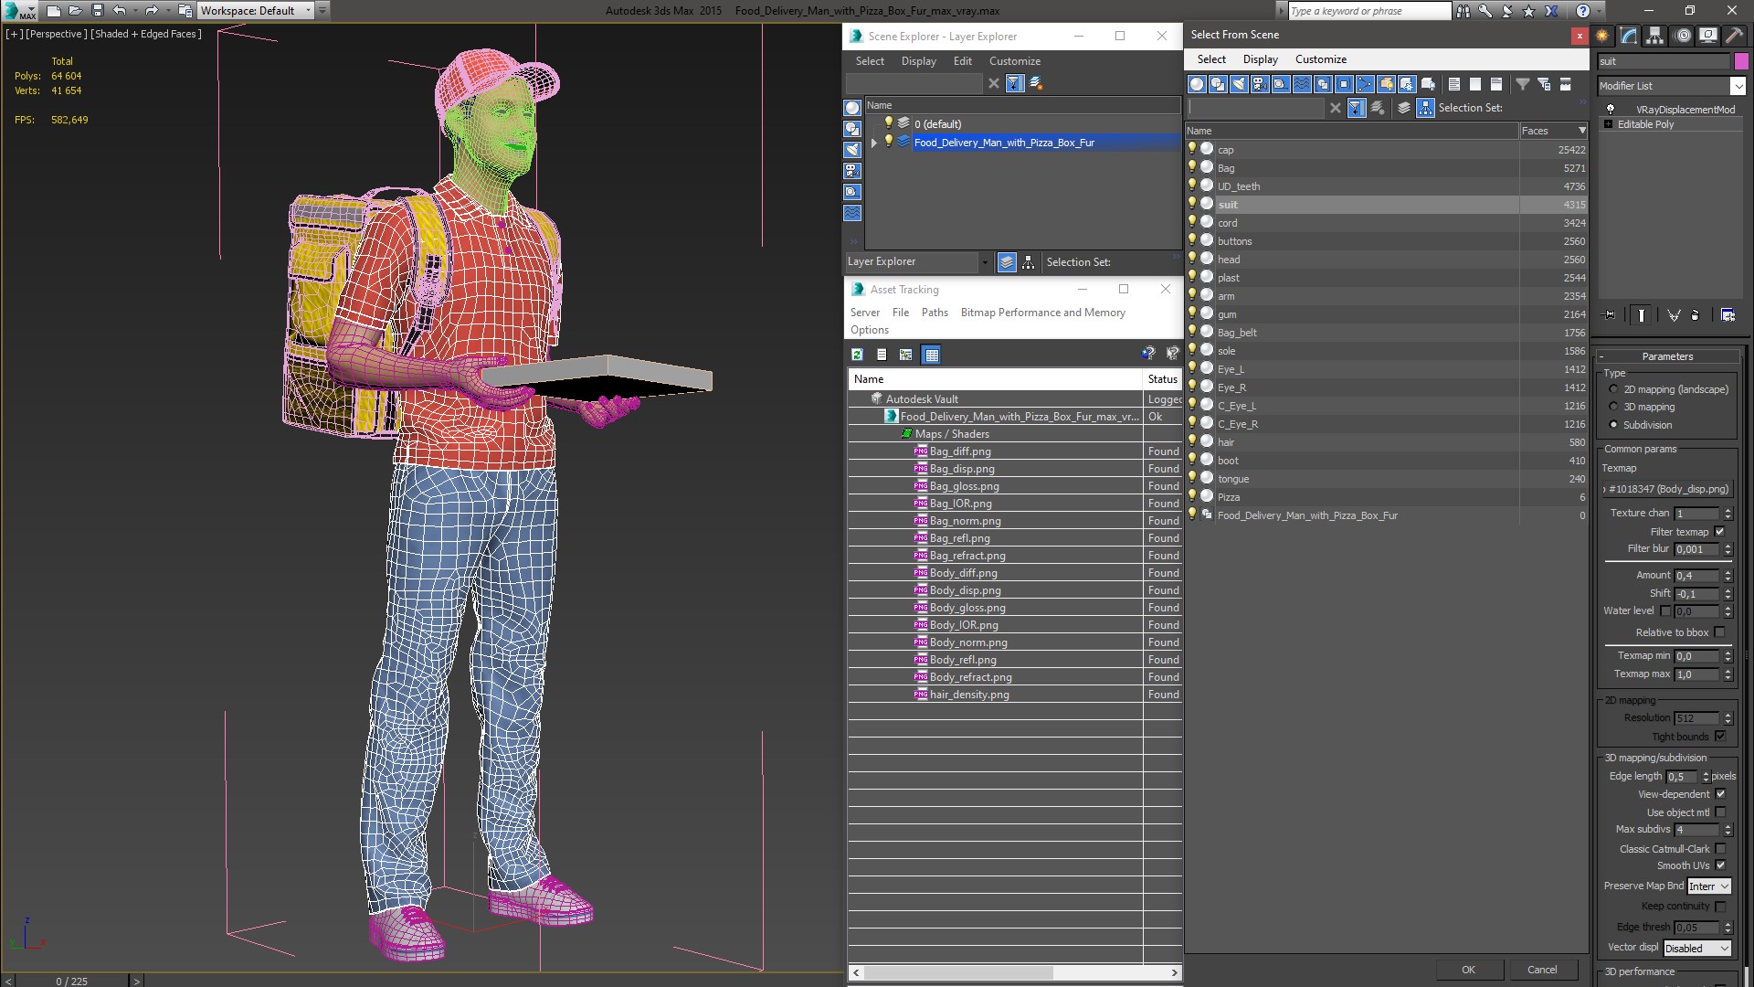Toggle Smooth UVs checkbox
Viewport: 1754px width, 987px height.
(1720, 865)
